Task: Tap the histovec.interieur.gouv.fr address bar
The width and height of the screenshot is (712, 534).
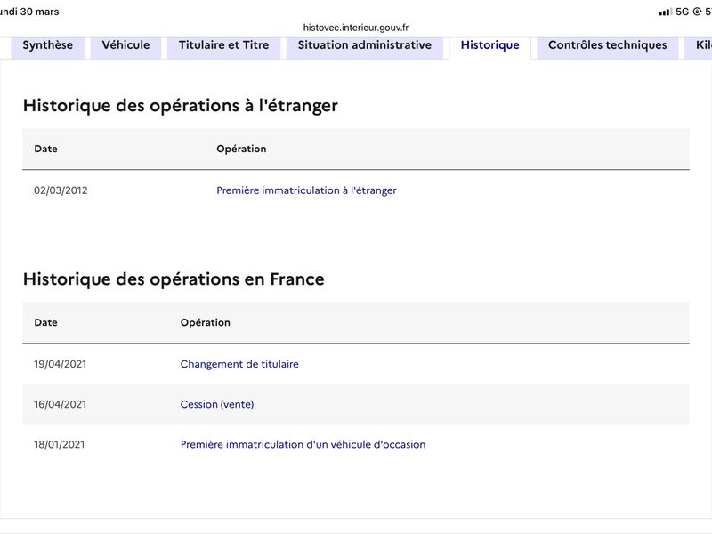Action: (x=356, y=28)
